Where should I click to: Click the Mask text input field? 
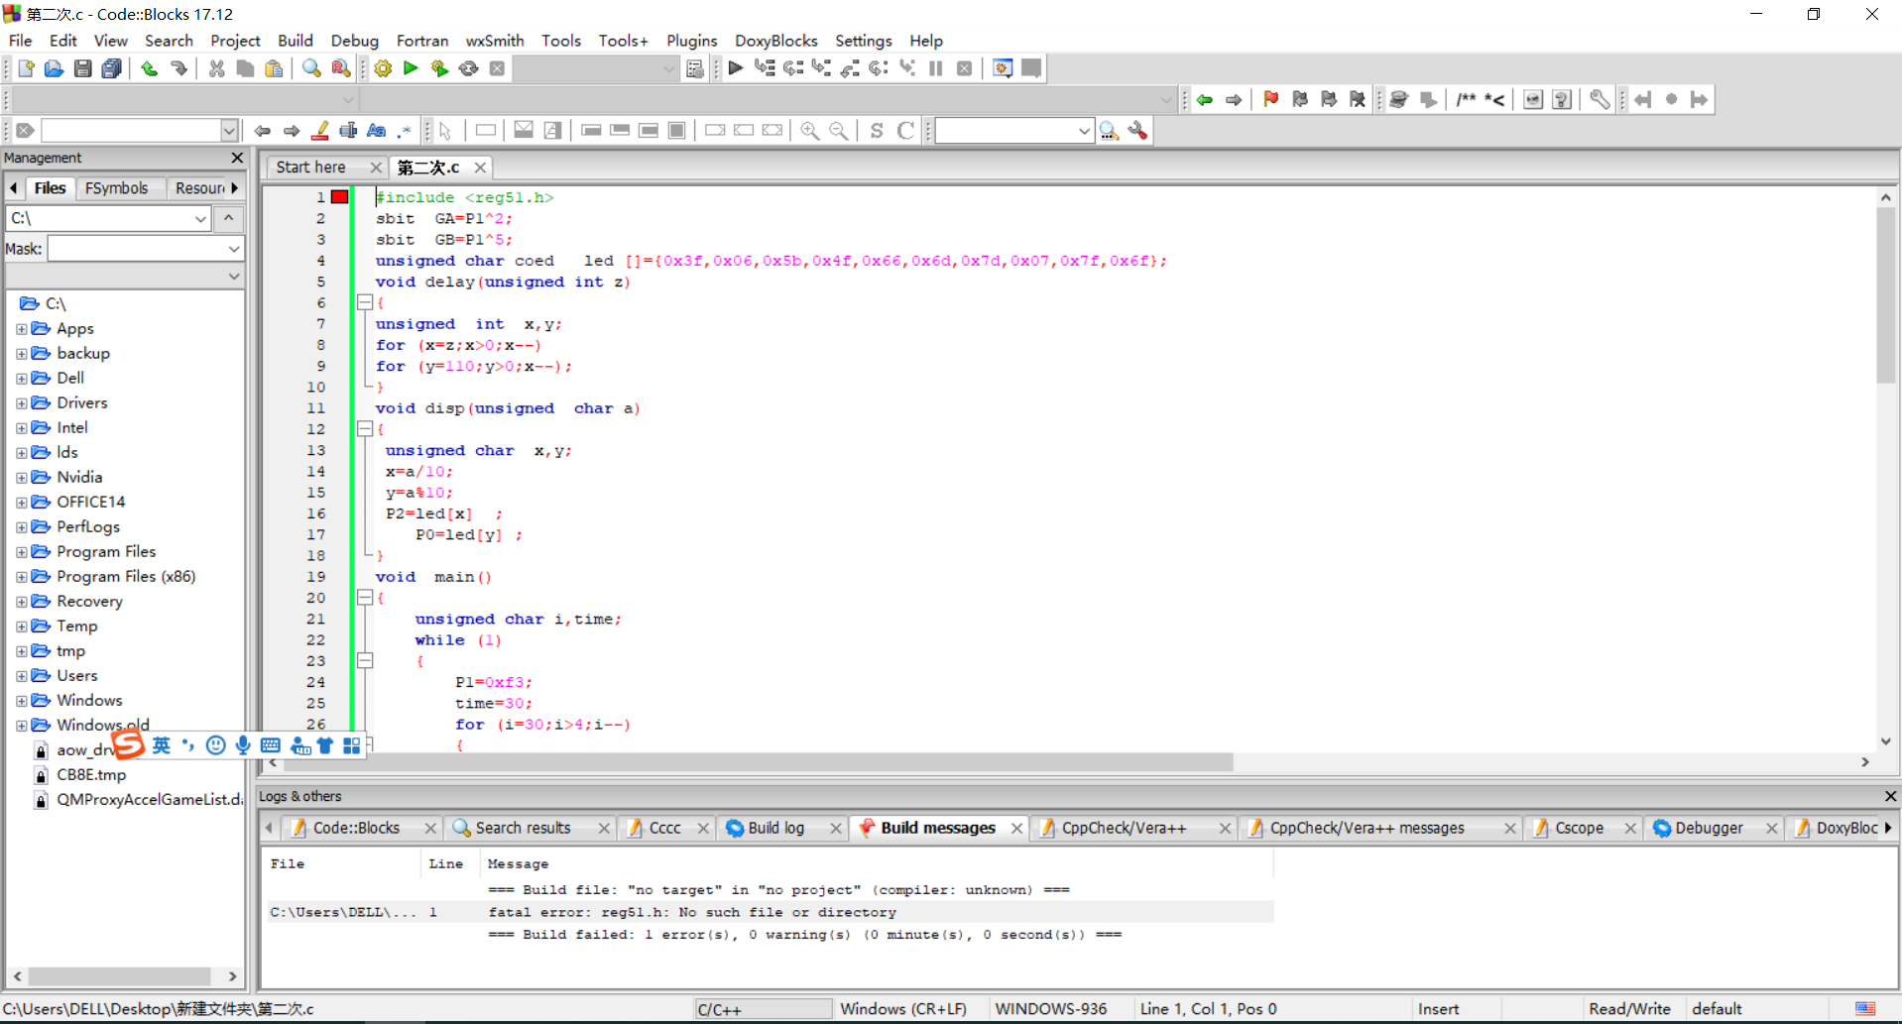click(x=136, y=249)
